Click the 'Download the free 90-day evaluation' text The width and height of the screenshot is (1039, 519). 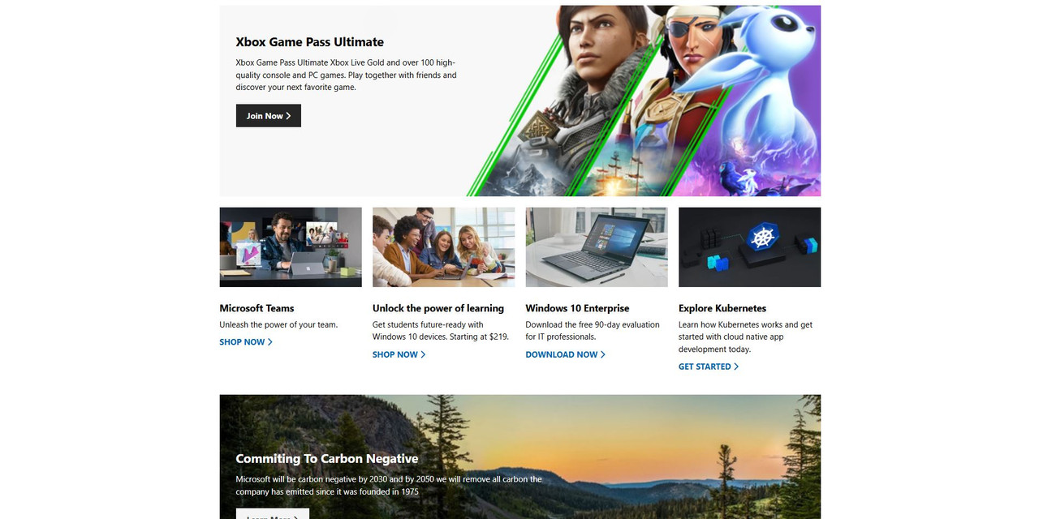pyautogui.click(x=593, y=331)
